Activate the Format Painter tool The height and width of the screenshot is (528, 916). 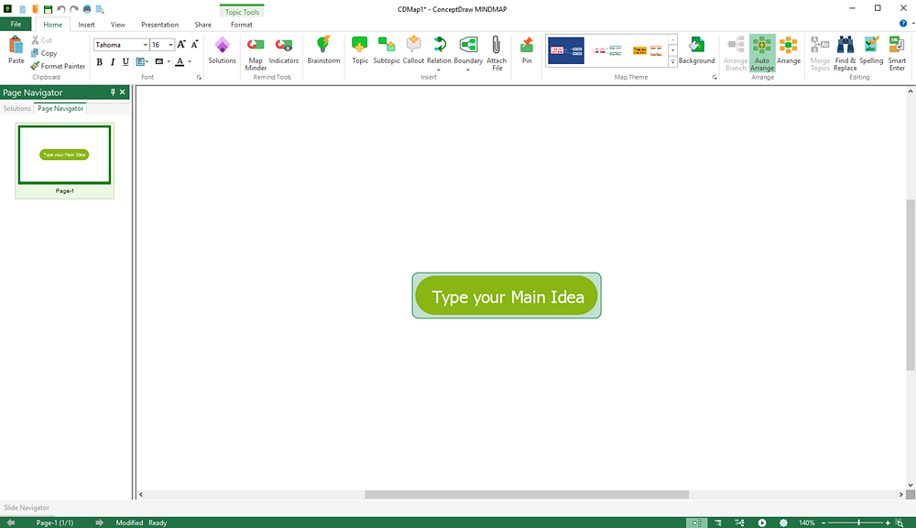[58, 66]
